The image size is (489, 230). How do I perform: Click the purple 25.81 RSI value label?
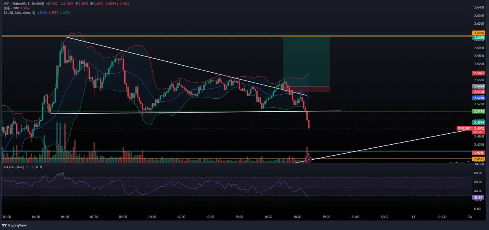click(478, 197)
